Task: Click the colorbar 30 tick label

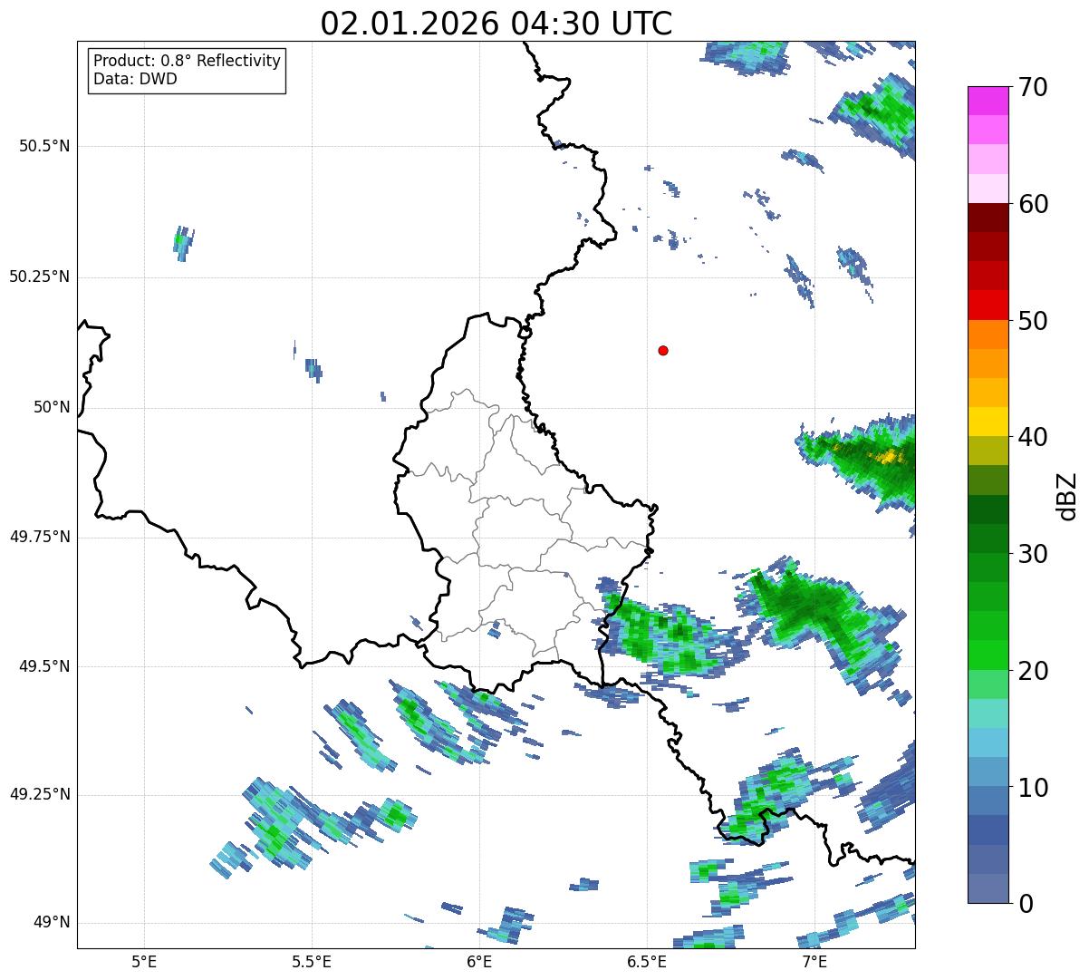Action: (1033, 554)
